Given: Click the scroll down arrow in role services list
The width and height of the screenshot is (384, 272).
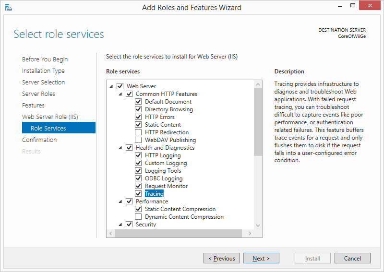Looking at the screenshot, I should (258, 225).
